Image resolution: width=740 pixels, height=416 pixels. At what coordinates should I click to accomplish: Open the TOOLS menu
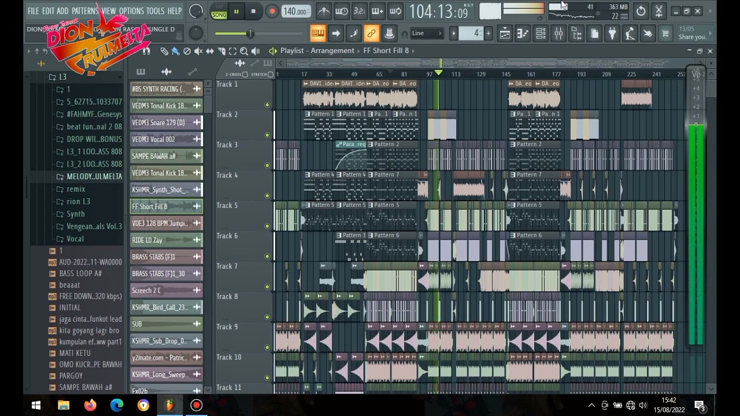click(x=155, y=11)
